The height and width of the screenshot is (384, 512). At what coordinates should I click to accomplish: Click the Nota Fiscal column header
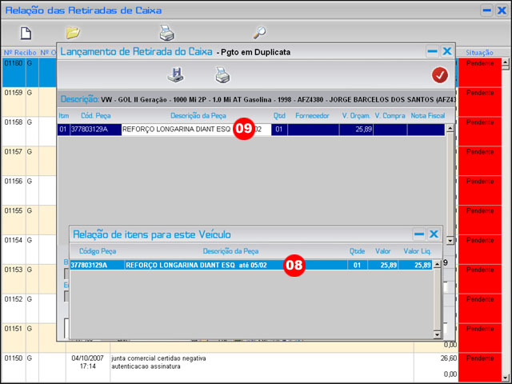426,116
